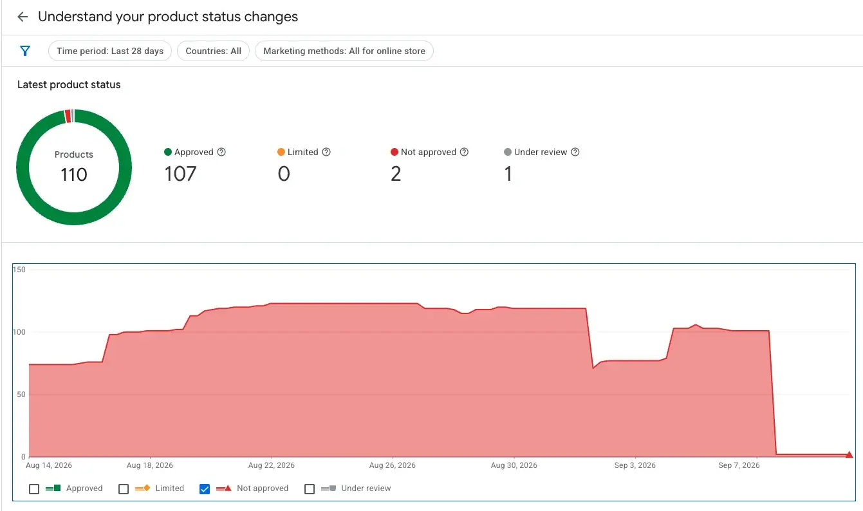863x511 pixels.
Task: Click the Aug 14, 2026 axis label
Action: tap(49, 465)
